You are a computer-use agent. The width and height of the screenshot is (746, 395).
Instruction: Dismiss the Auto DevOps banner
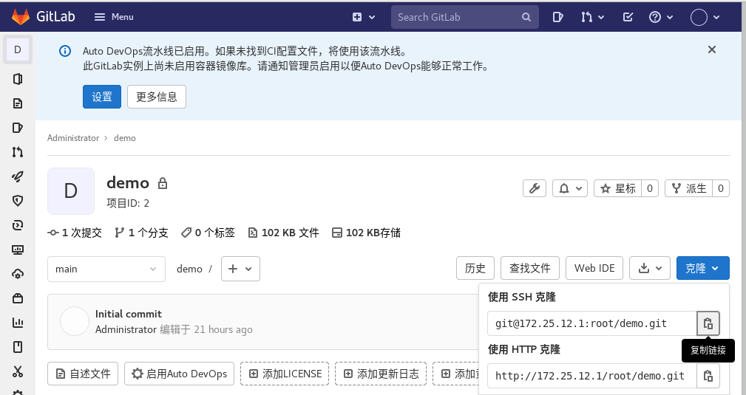(x=712, y=49)
